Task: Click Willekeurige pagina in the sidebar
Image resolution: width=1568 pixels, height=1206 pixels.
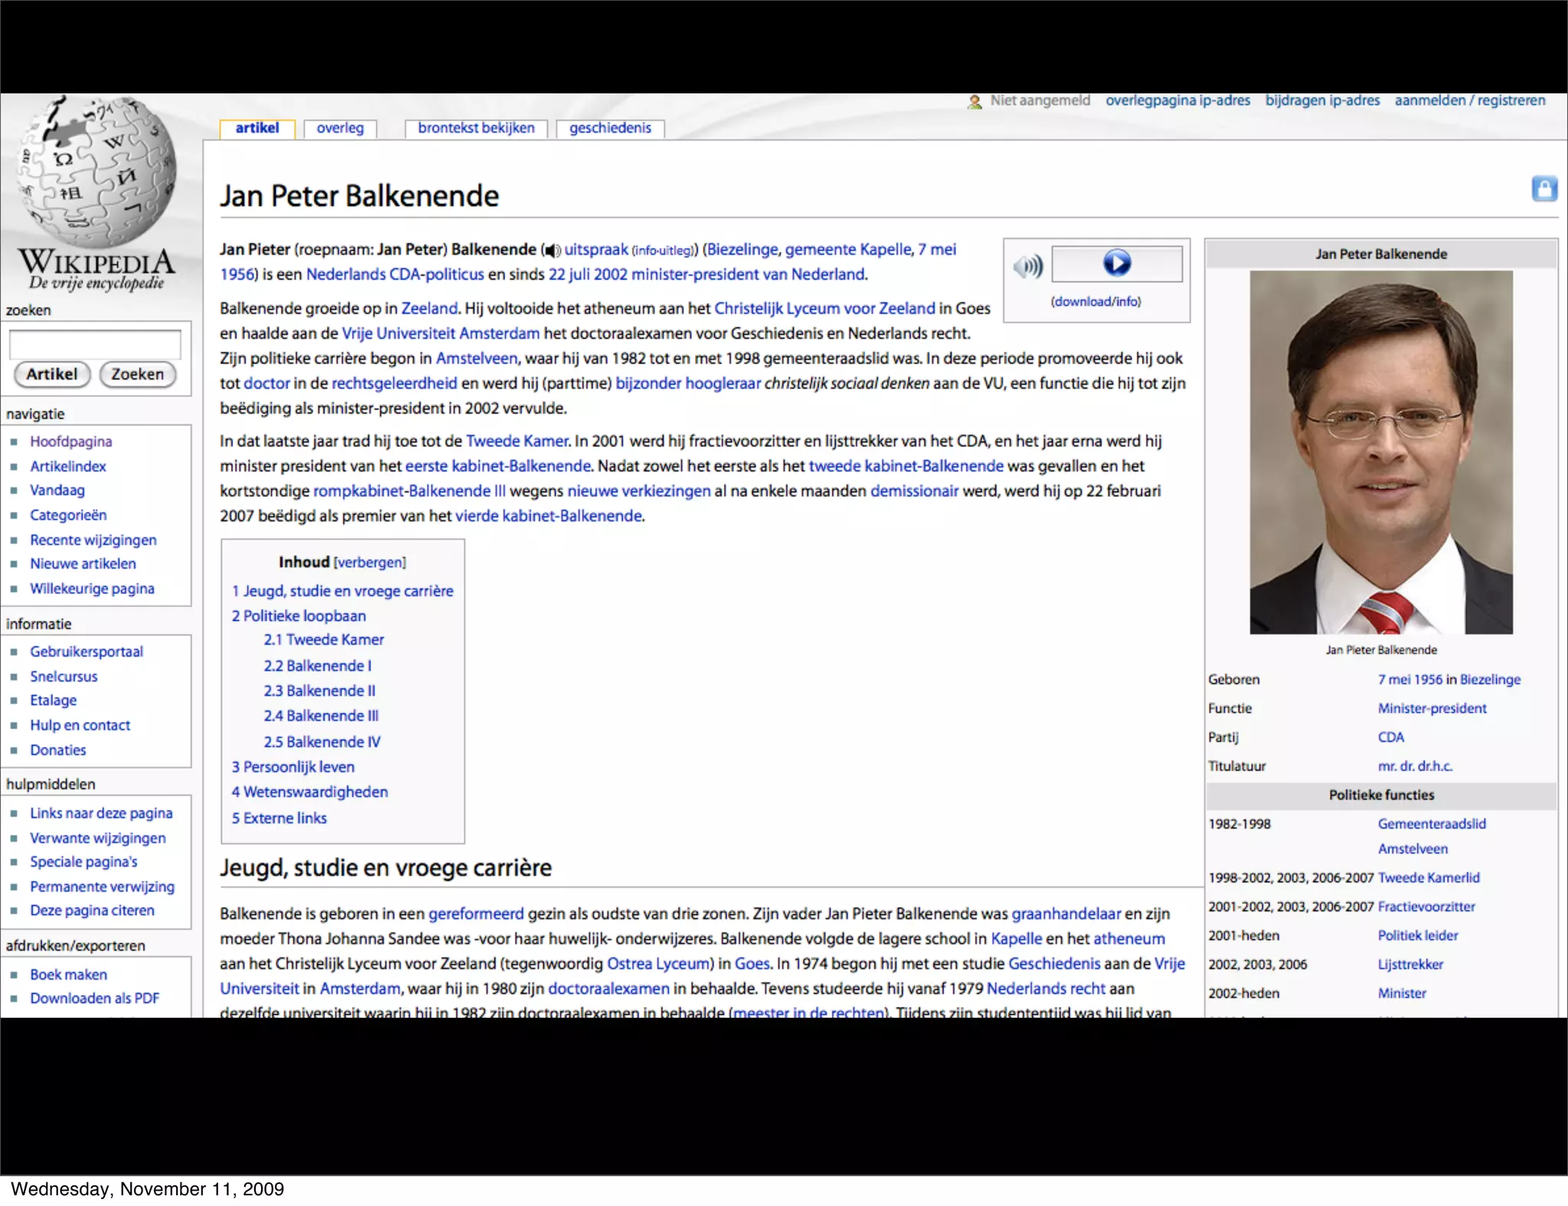Action: 92,588
